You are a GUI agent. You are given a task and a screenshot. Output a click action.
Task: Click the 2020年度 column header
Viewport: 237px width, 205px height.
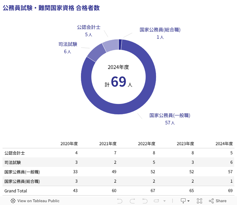[69, 144]
